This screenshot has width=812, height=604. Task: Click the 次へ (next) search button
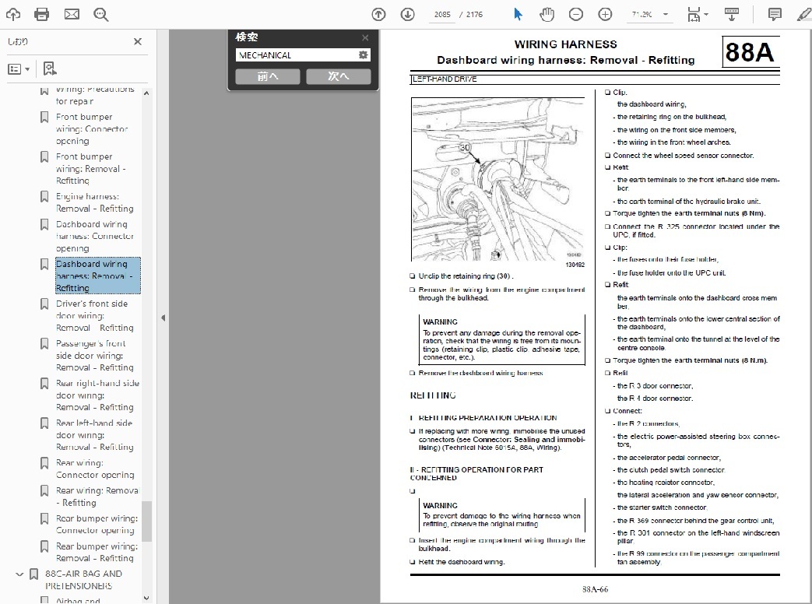click(x=338, y=76)
